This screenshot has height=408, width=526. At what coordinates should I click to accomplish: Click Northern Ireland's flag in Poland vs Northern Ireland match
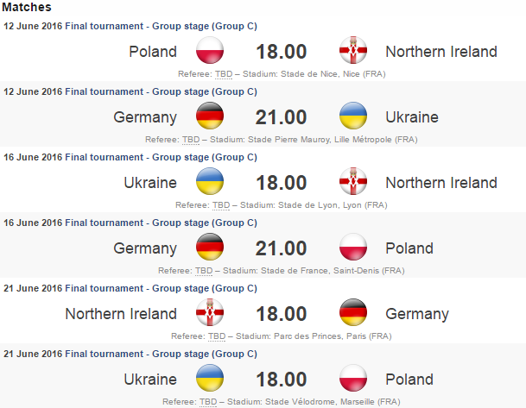(354, 52)
